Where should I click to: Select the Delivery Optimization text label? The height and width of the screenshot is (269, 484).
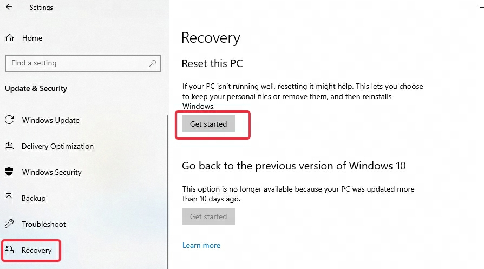pos(57,146)
